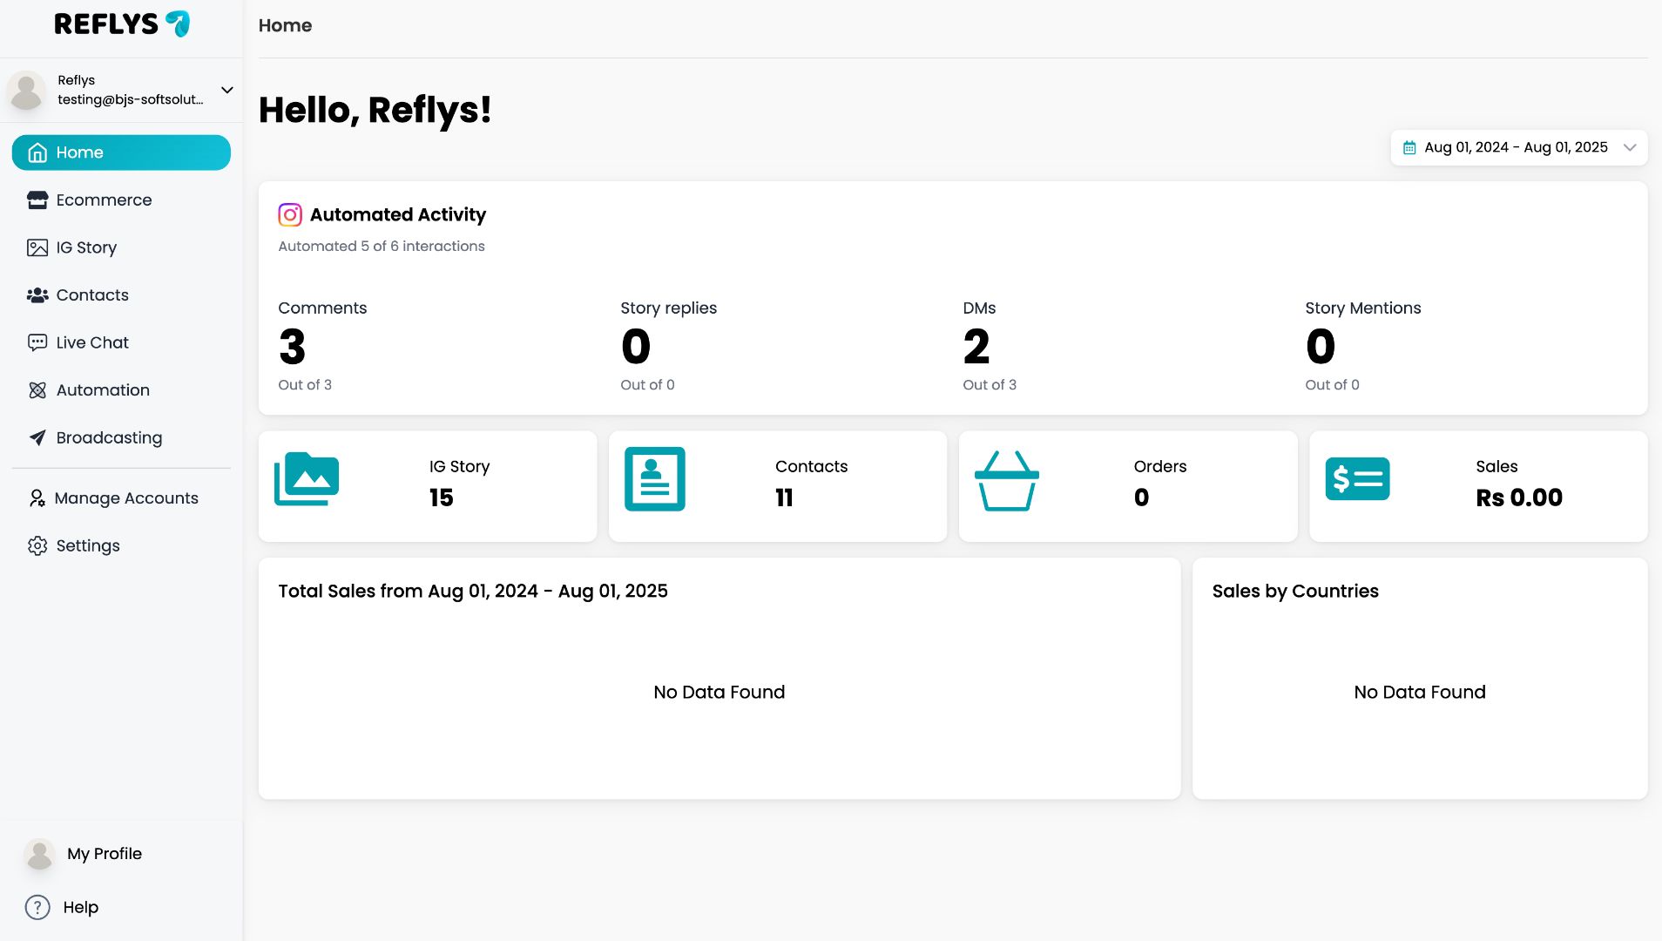
Task: Click the Contacts card badge icon
Action: pos(655,478)
